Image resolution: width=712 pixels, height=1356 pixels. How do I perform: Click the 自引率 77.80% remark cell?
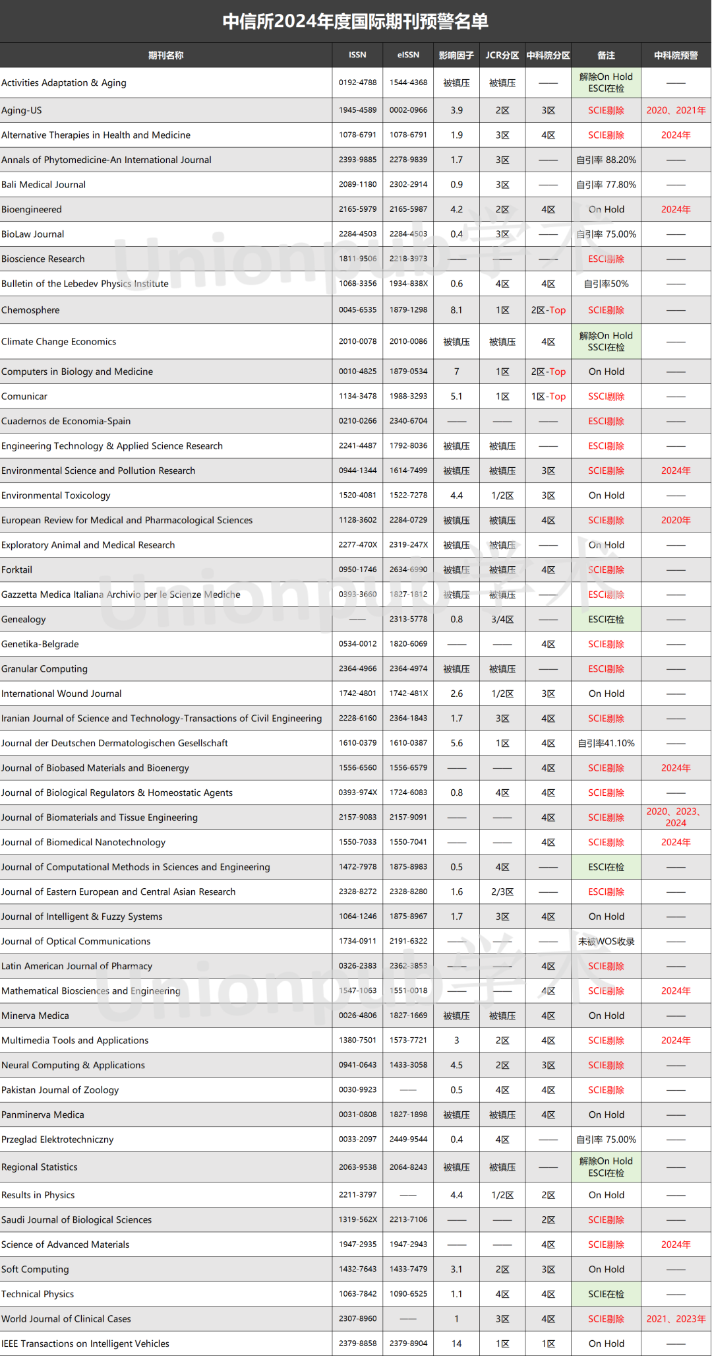(606, 185)
